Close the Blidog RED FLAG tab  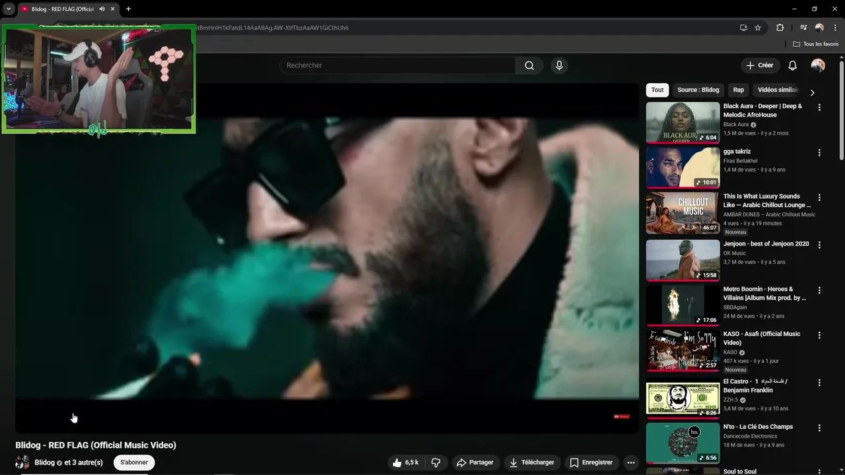[113, 9]
